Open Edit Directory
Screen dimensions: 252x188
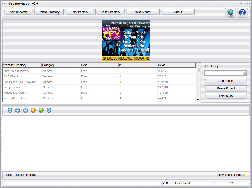80,12
